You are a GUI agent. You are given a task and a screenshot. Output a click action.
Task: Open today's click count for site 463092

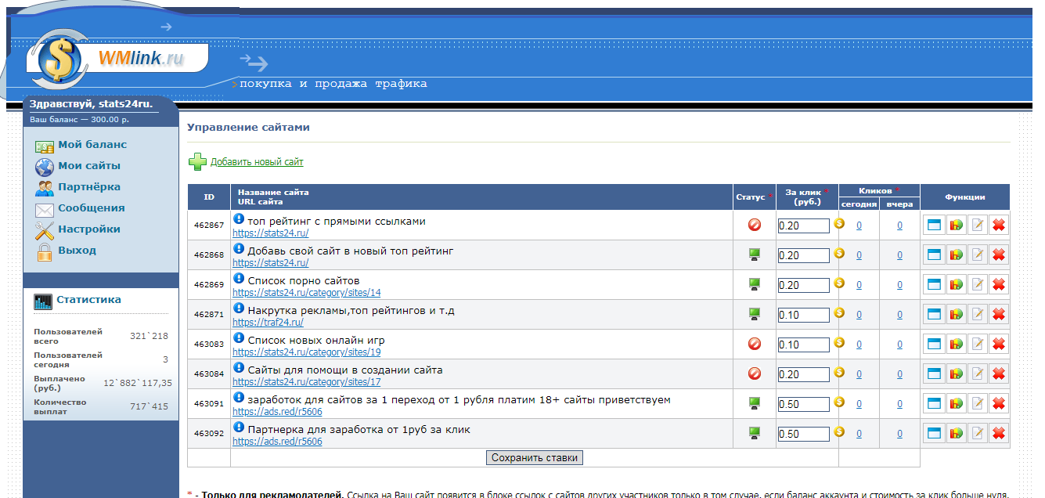point(859,434)
